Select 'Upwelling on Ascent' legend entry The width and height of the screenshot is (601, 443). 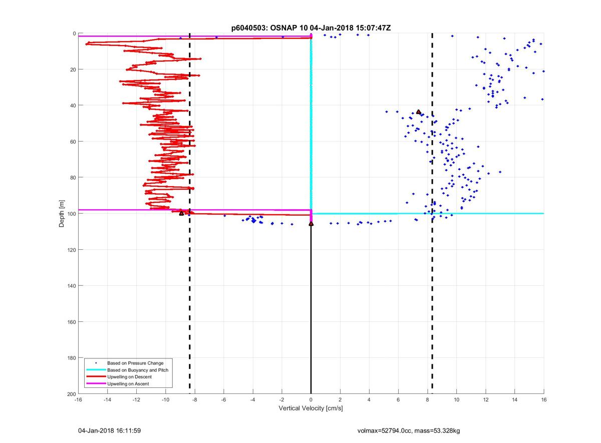(128, 383)
